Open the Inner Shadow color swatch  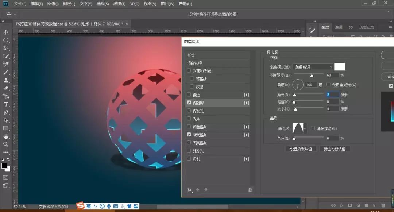[339, 66]
